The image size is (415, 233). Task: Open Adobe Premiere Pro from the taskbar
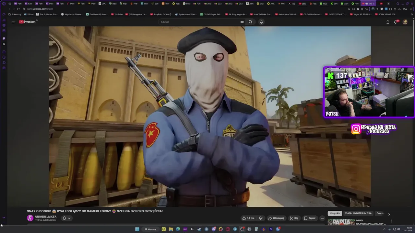pyautogui.click(x=271, y=229)
